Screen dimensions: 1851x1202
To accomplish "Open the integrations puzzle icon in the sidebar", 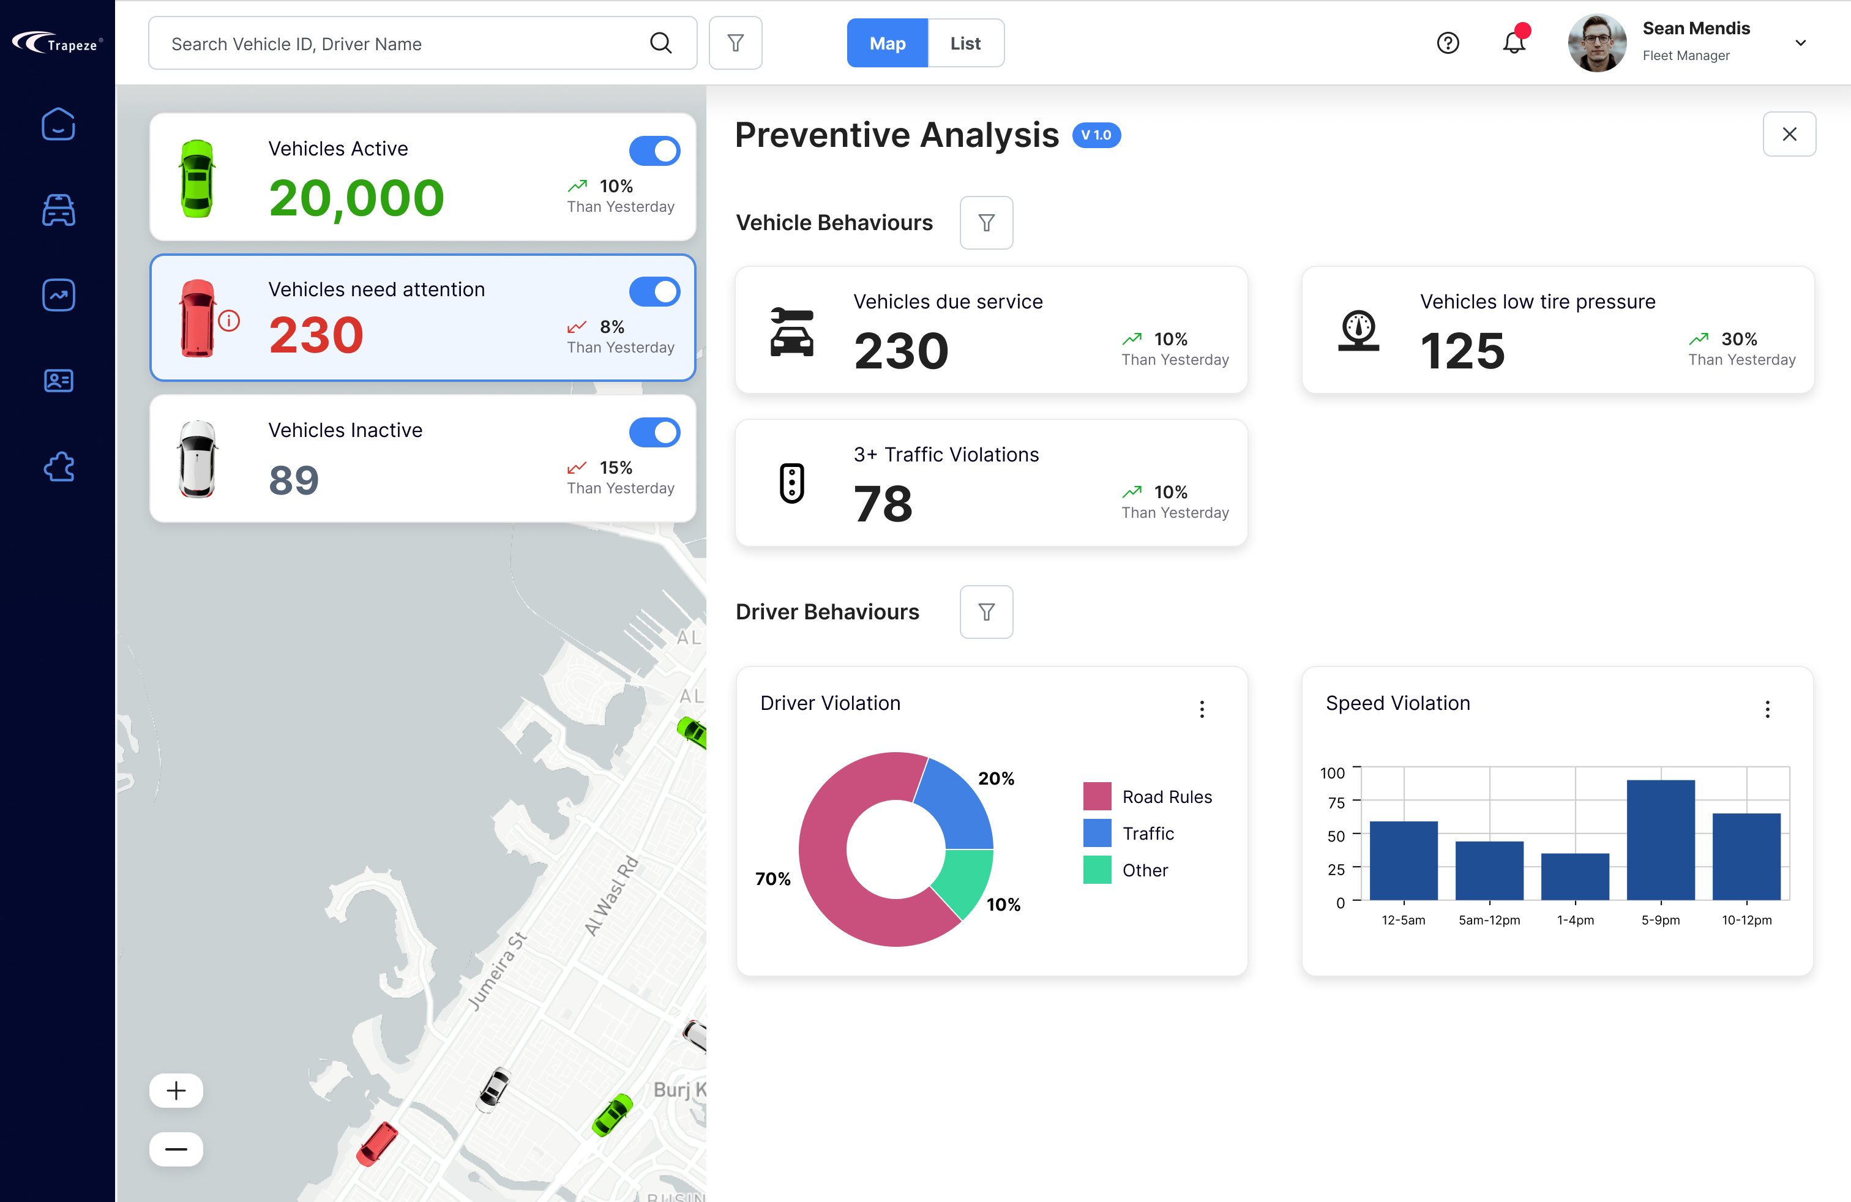I will click(58, 466).
